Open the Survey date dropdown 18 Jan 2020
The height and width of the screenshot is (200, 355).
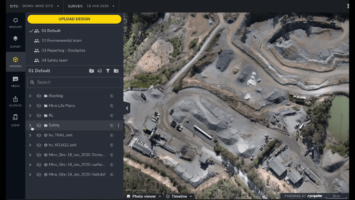(100, 6)
